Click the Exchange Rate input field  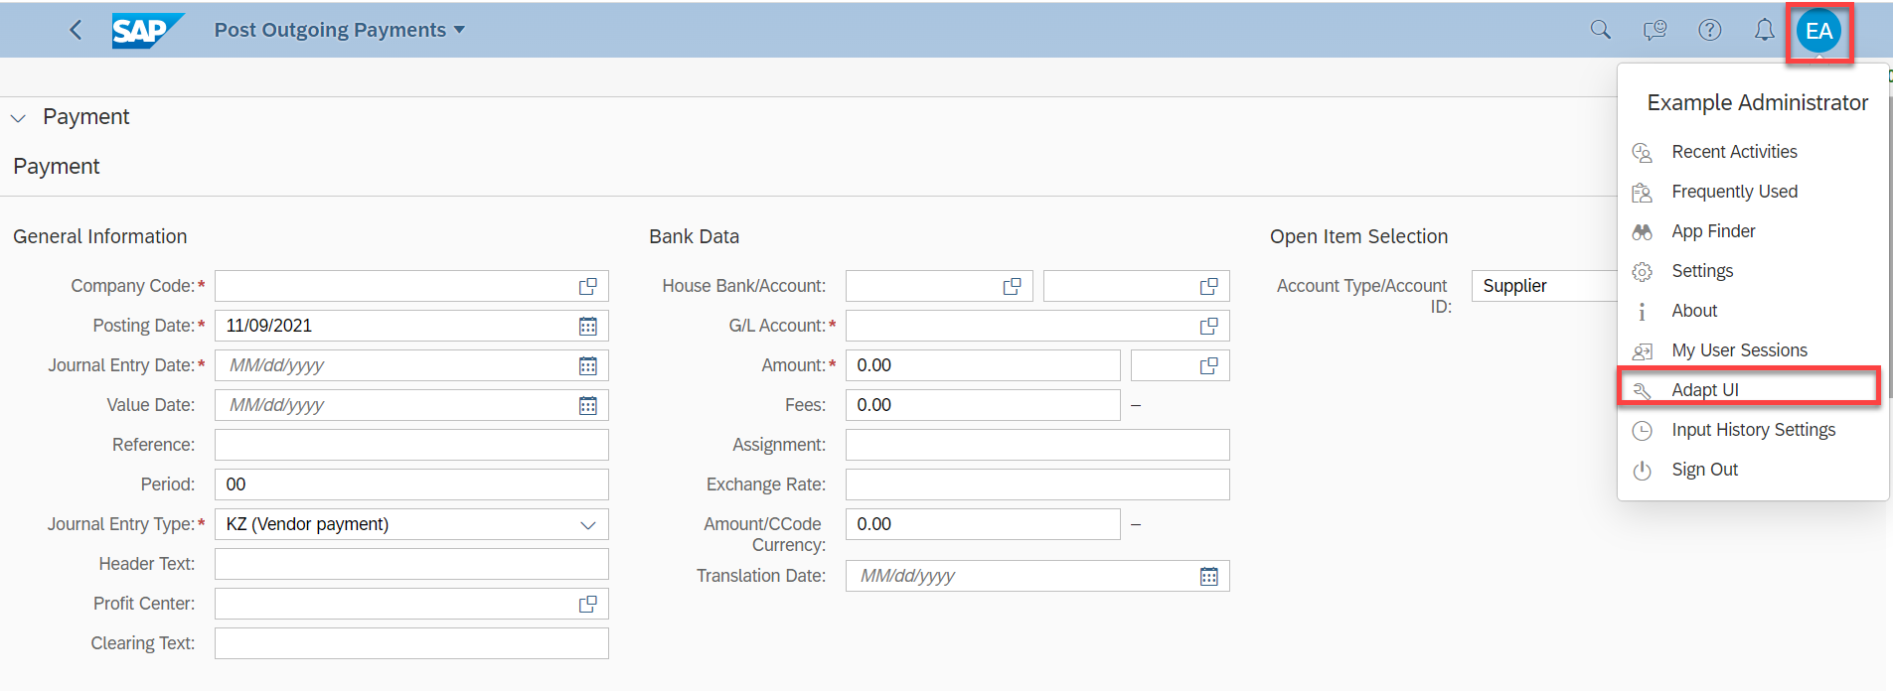1037,484
